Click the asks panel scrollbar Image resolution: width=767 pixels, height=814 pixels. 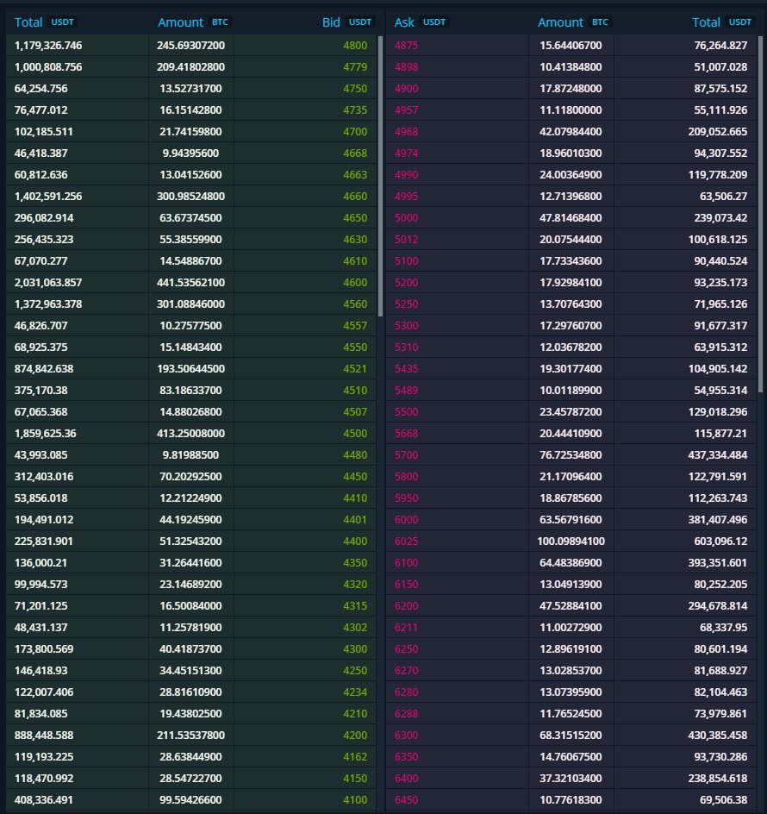tap(760, 214)
